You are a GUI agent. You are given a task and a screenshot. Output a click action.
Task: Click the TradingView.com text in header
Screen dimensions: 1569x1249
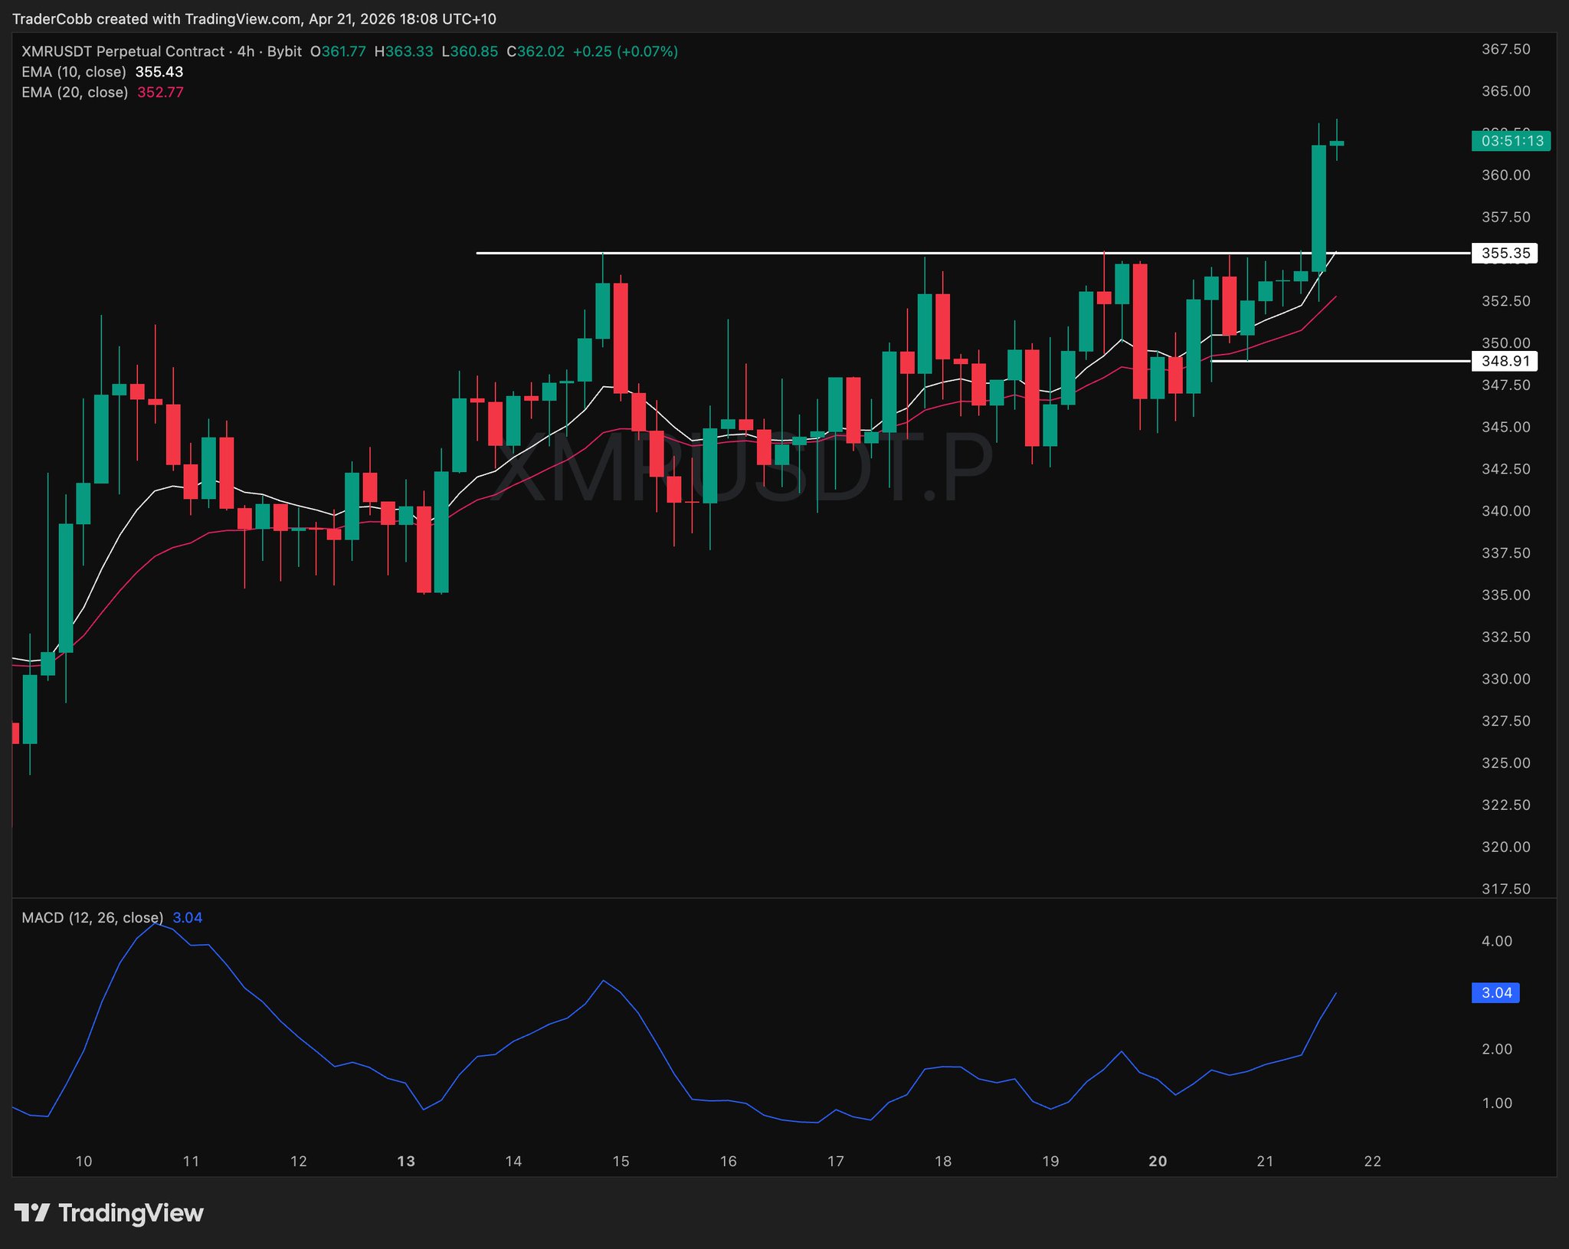243,18
